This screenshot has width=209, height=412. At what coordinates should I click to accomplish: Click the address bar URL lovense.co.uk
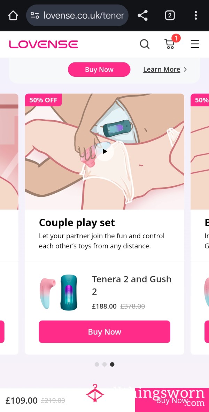(x=84, y=15)
